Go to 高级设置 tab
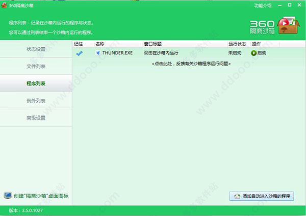306x216 pixels. point(36,117)
